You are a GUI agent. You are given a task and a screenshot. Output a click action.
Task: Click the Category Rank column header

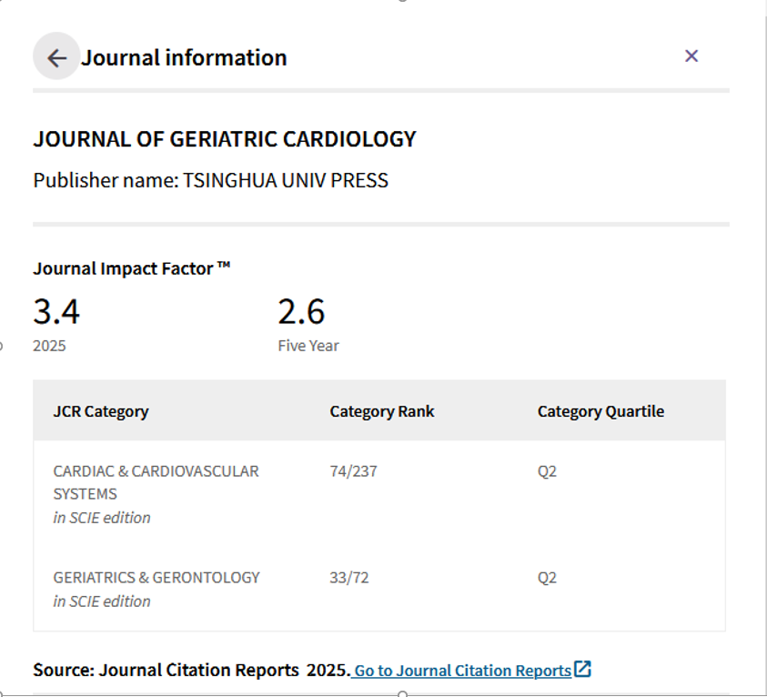(382, 411)
